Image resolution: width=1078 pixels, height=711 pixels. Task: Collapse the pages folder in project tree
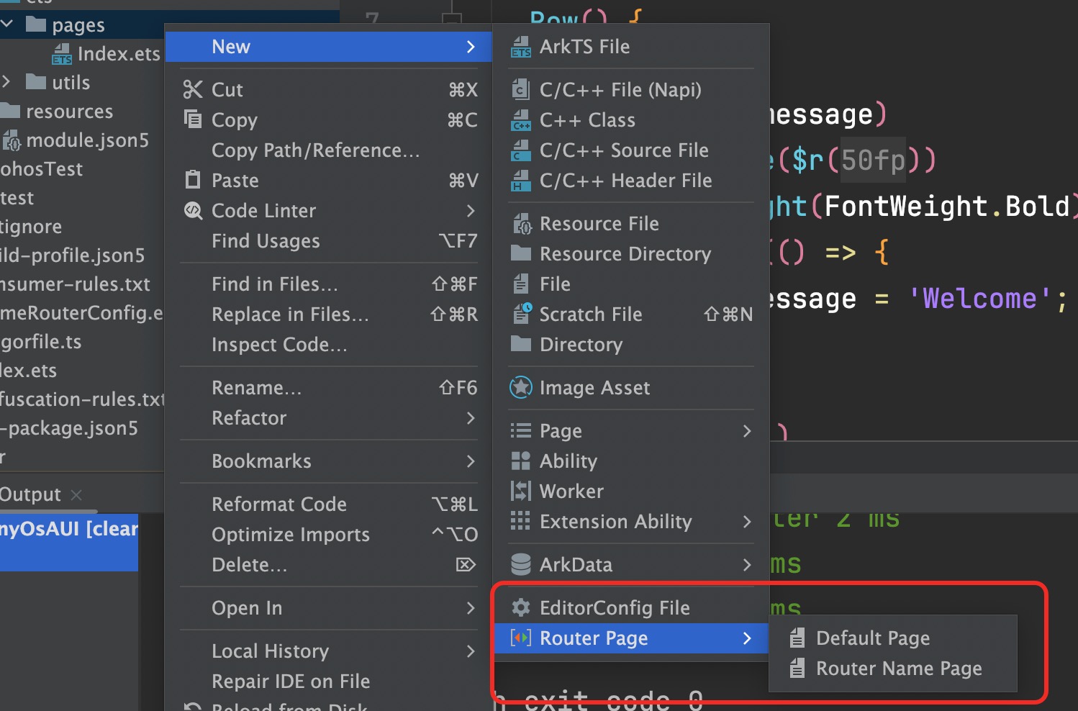pos(7,24)
